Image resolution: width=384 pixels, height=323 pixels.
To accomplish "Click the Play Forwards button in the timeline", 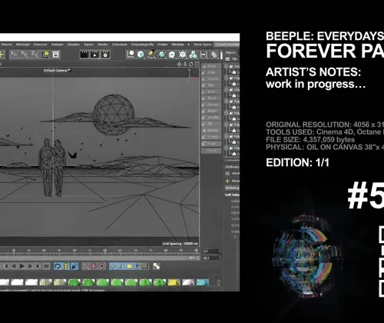I will click(x=22, y=266).
